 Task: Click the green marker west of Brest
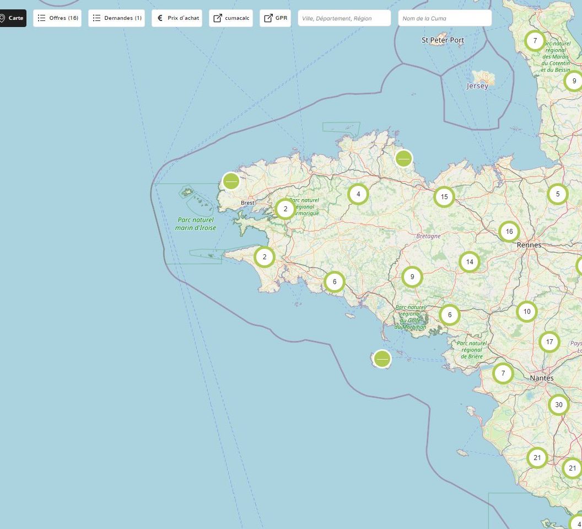pos(231,181)
